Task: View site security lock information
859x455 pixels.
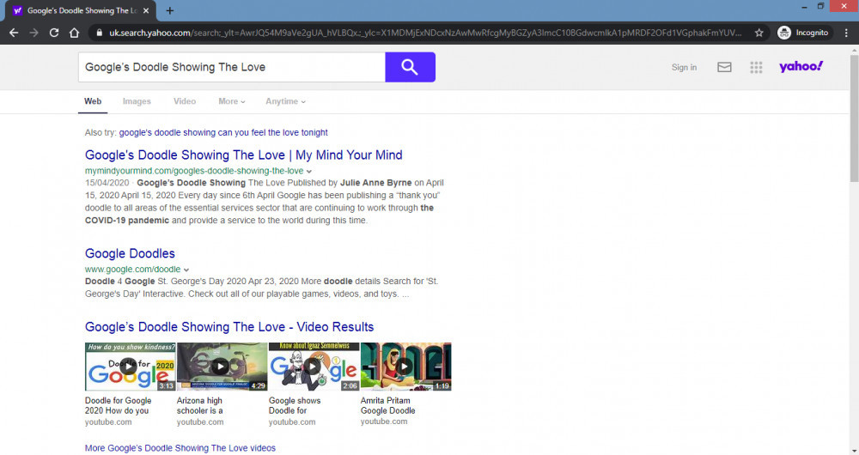Action: coord(99,33)
